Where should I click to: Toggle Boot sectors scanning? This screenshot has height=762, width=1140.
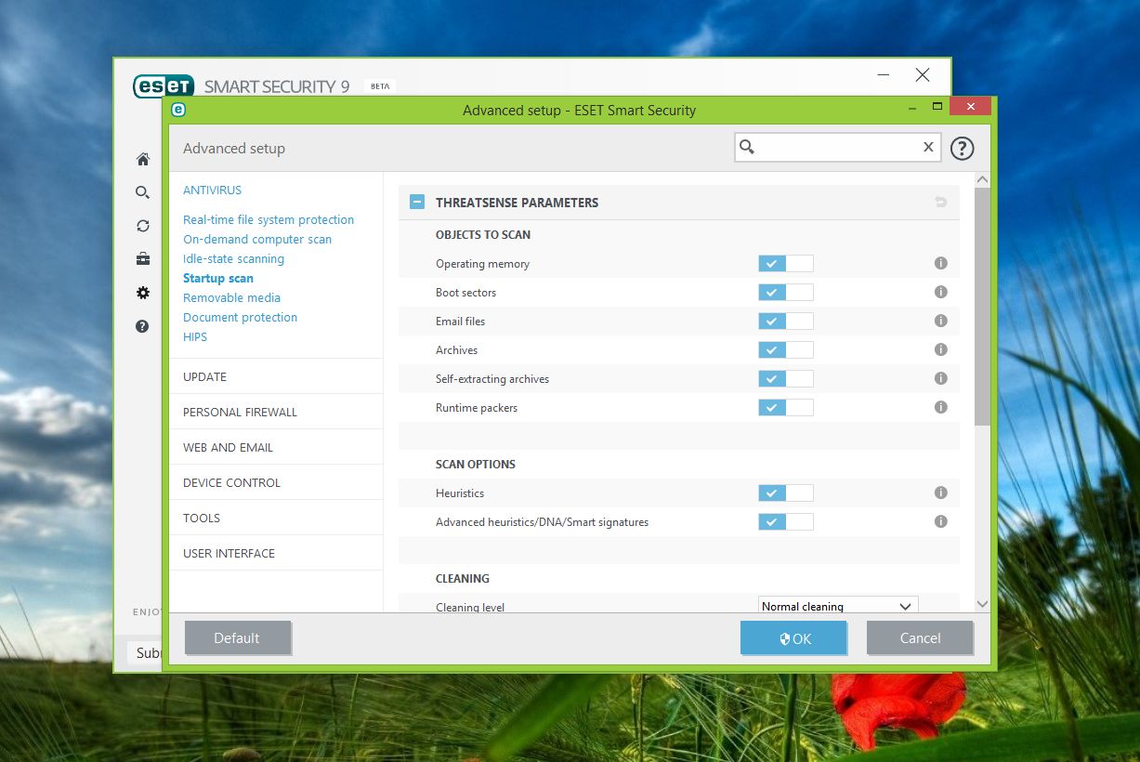click(786, 293)
